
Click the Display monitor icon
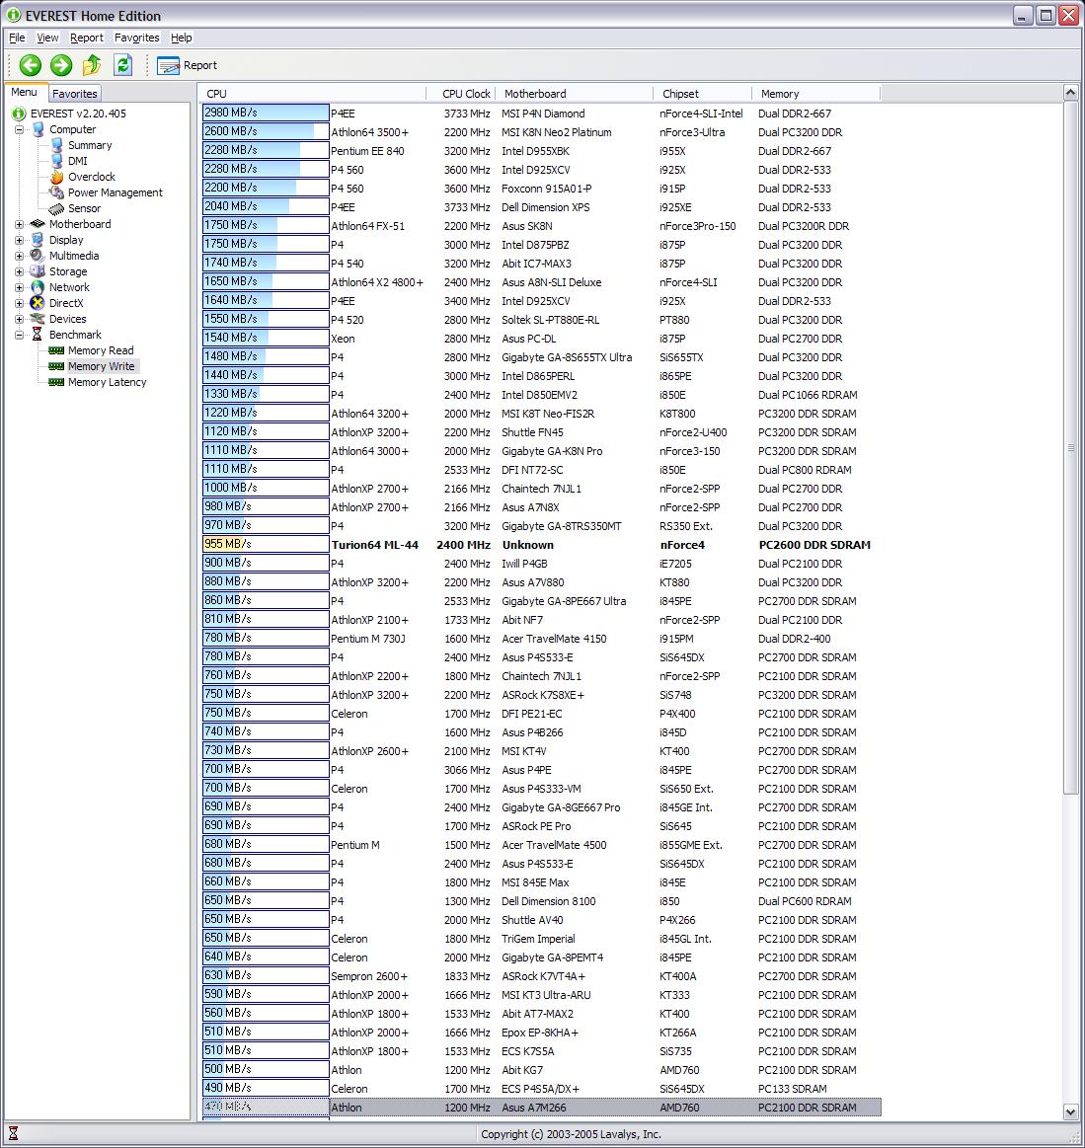coord(38,240)
